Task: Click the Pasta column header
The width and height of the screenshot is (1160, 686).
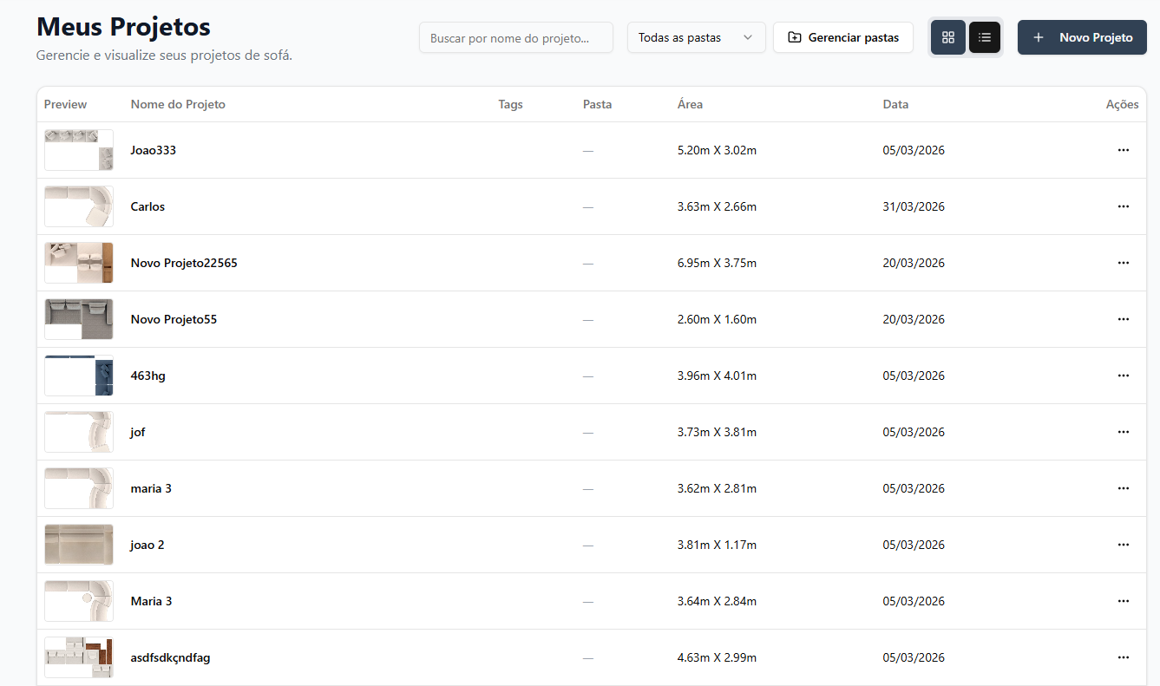Action: click(598, 104)
